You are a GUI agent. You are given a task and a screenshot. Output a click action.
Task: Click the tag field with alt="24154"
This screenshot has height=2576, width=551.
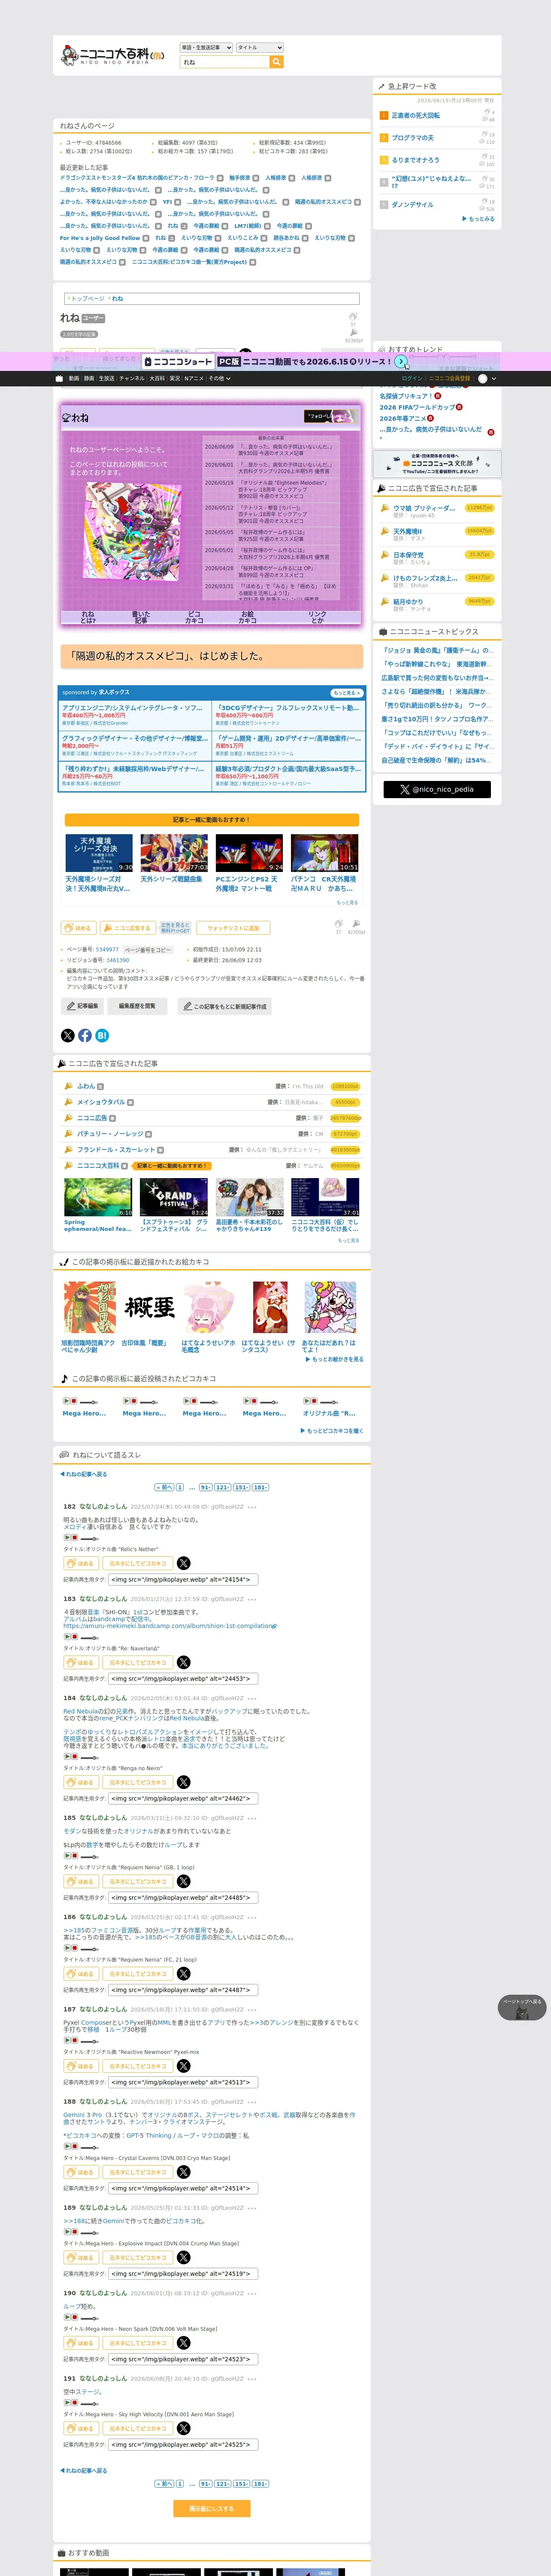(182, 1580)
